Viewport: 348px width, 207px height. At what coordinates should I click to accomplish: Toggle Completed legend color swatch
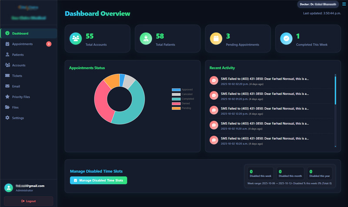(176, 99)
